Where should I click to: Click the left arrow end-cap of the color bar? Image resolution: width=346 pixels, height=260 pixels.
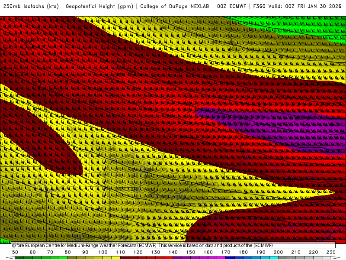point(10,258)
